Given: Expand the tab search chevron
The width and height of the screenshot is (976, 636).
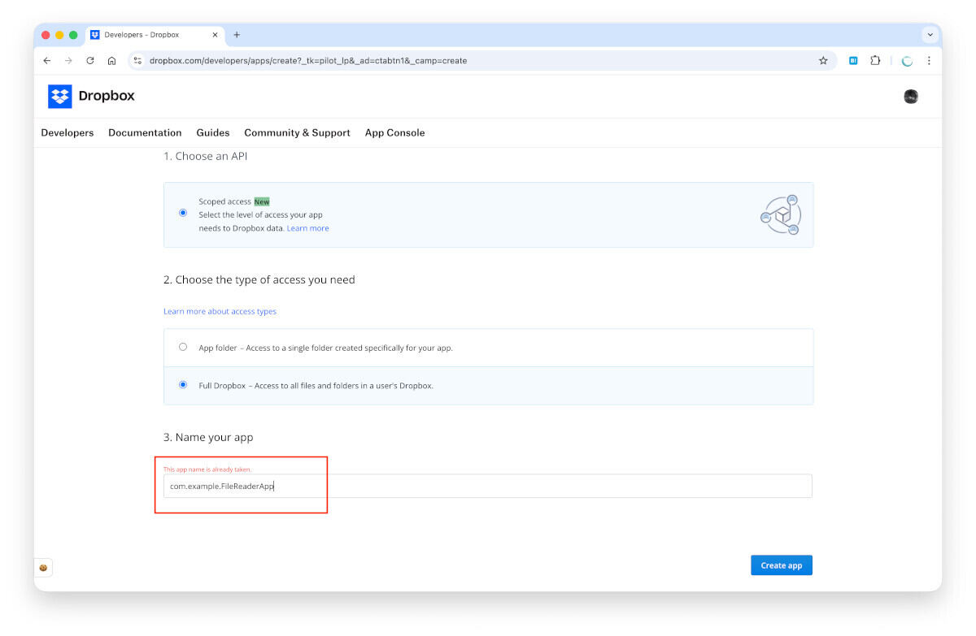Looking at the screenshot, I should 930,35.
